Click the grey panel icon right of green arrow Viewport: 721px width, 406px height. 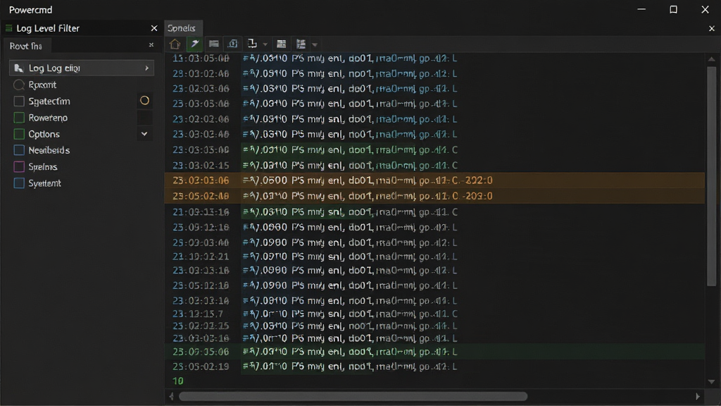pos(214,44)
